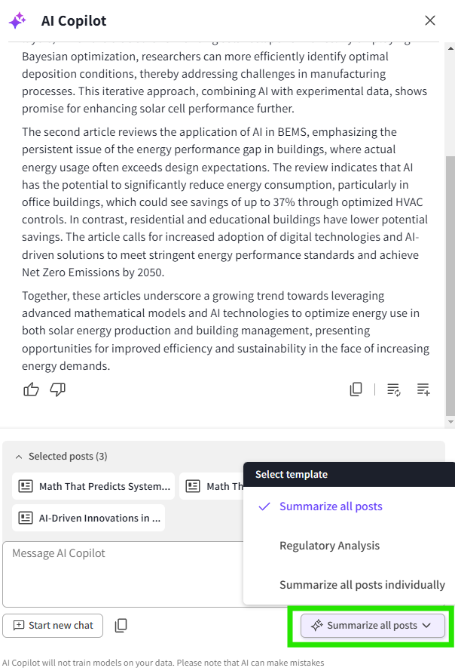Click the thumbs up feedback icon
This screenshot has width=455, height=671.
point(31,389)
